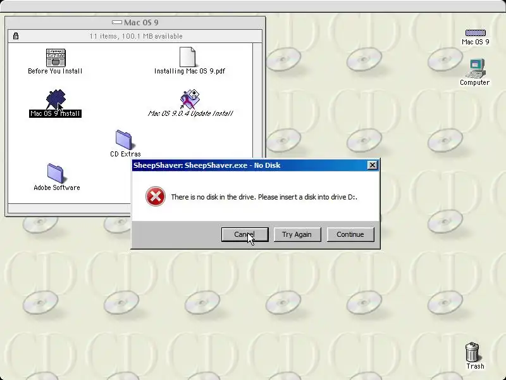Click the 'Installing Mac OS 9.pdf' file name
Image resolution: width=506 pixels, height=380 pixels.
click(189, 71)
